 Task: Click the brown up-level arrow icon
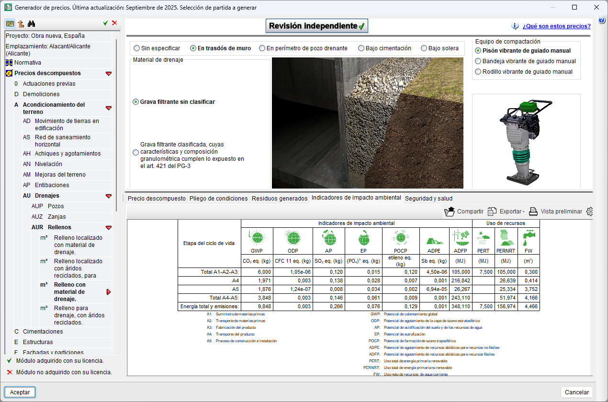pos(21,24)
